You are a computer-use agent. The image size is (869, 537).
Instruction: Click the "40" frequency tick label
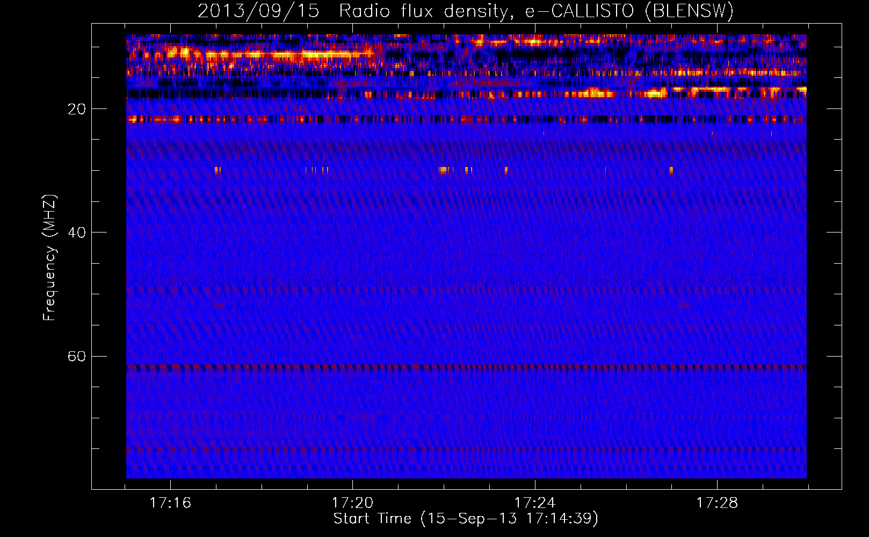point(77,233)
